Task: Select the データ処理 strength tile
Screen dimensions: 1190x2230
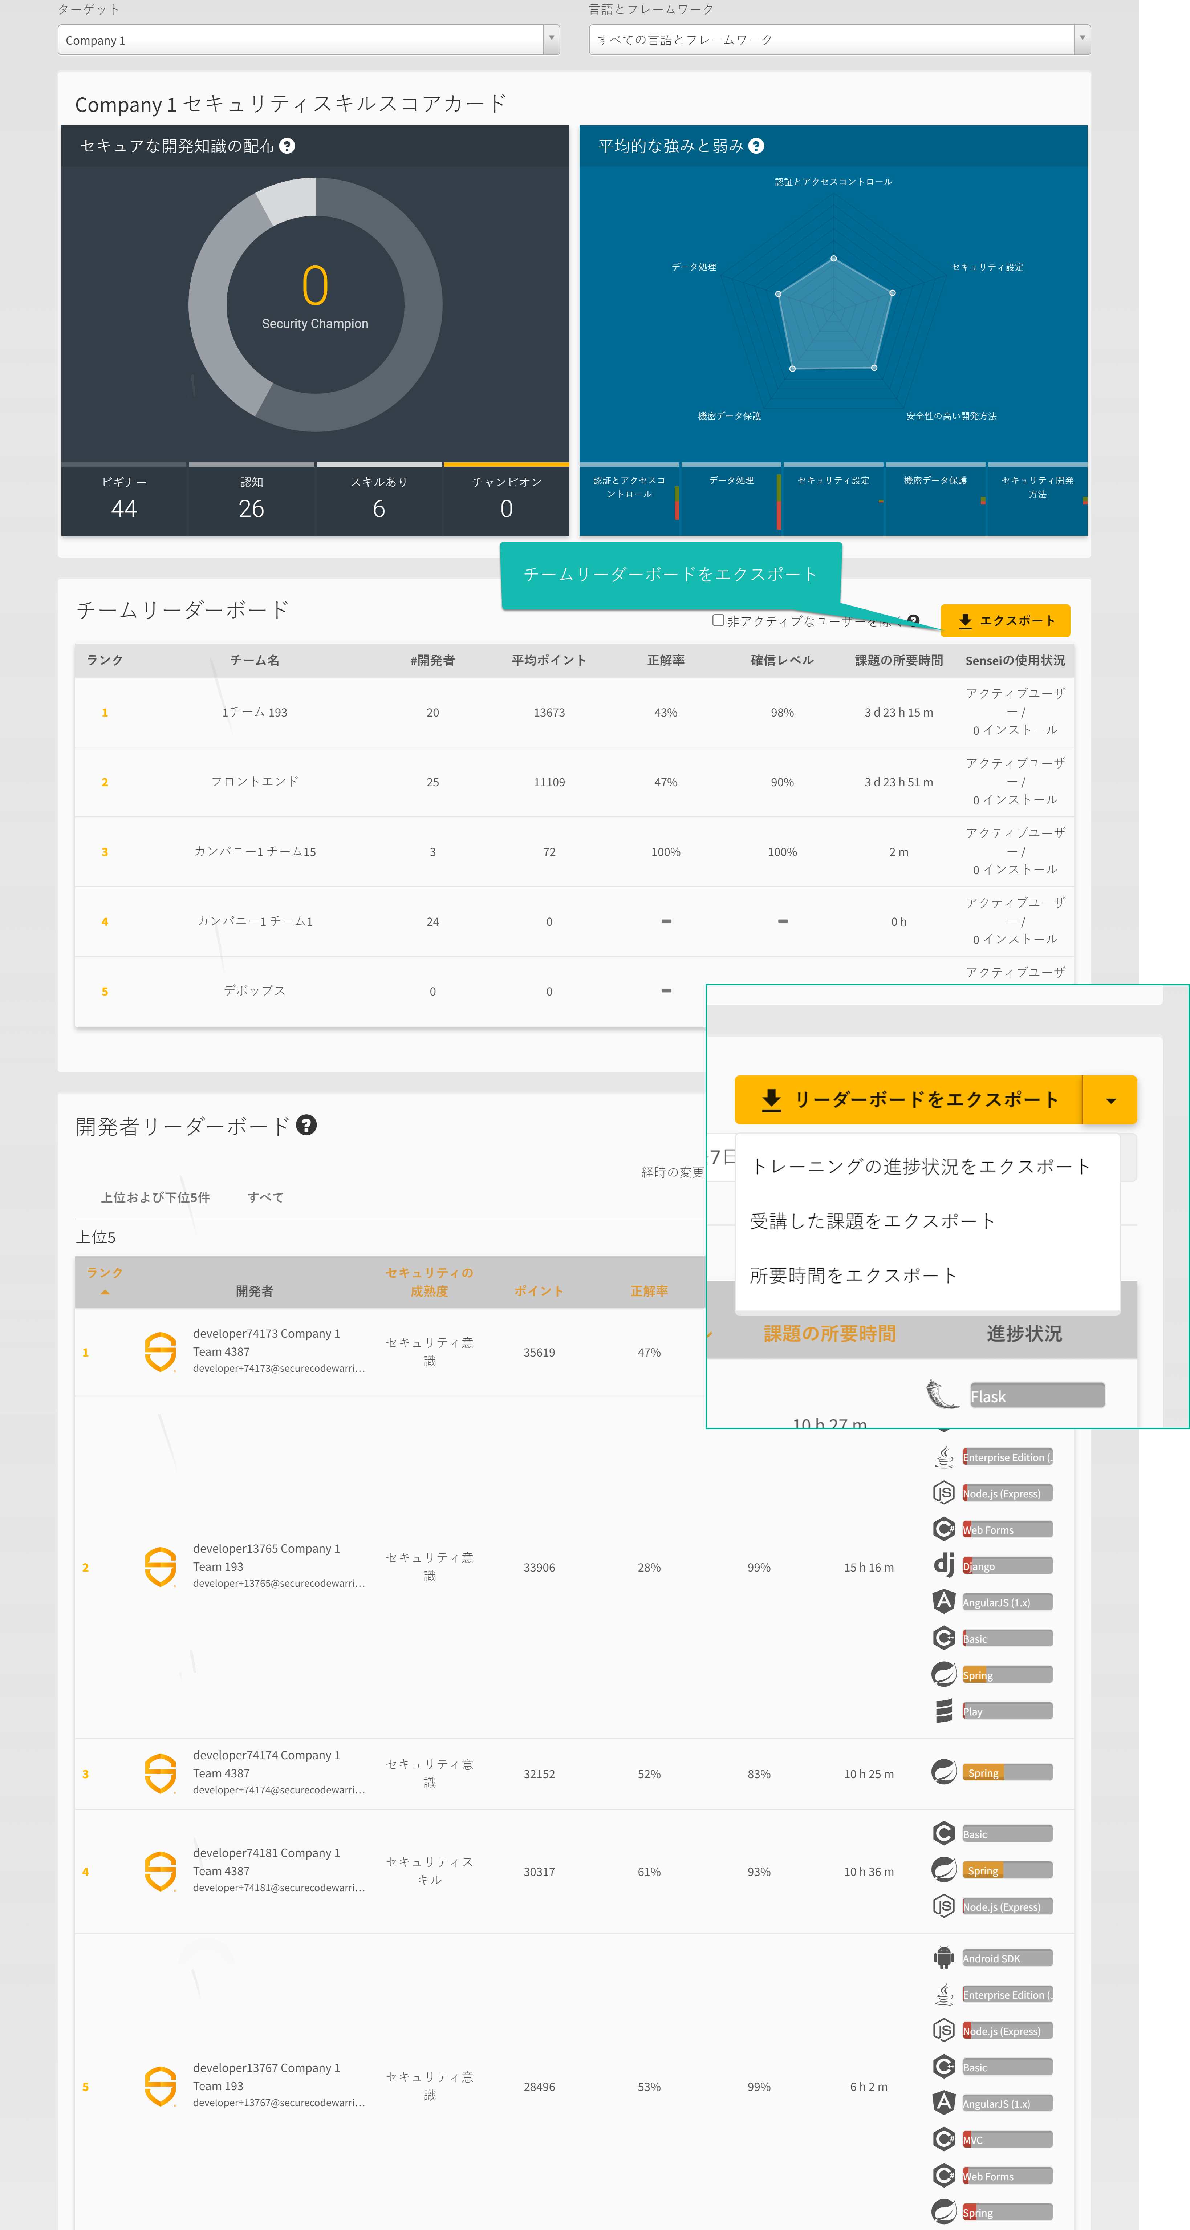Action: click(x=731, y=499)
